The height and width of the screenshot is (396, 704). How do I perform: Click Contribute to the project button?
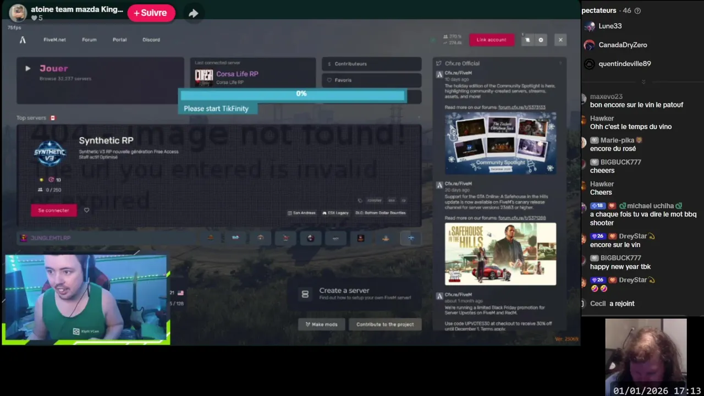(x=385, y=324)
